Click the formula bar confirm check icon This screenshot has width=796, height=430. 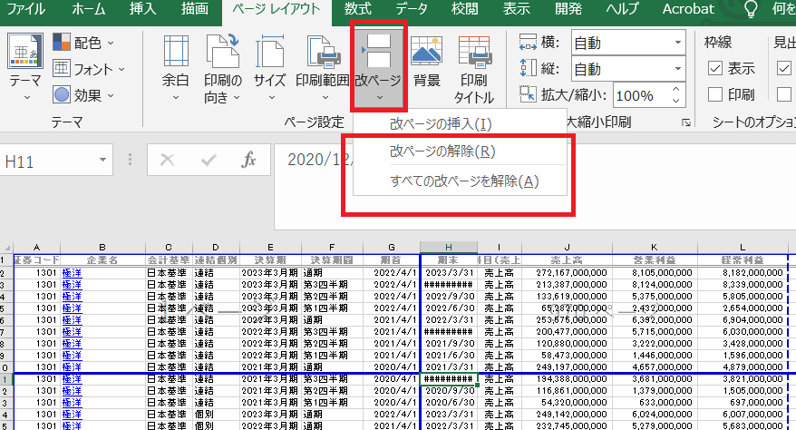tap(209, 161)
